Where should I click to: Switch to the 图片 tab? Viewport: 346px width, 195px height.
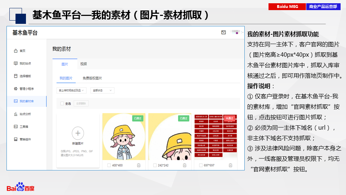pos(65,64)
